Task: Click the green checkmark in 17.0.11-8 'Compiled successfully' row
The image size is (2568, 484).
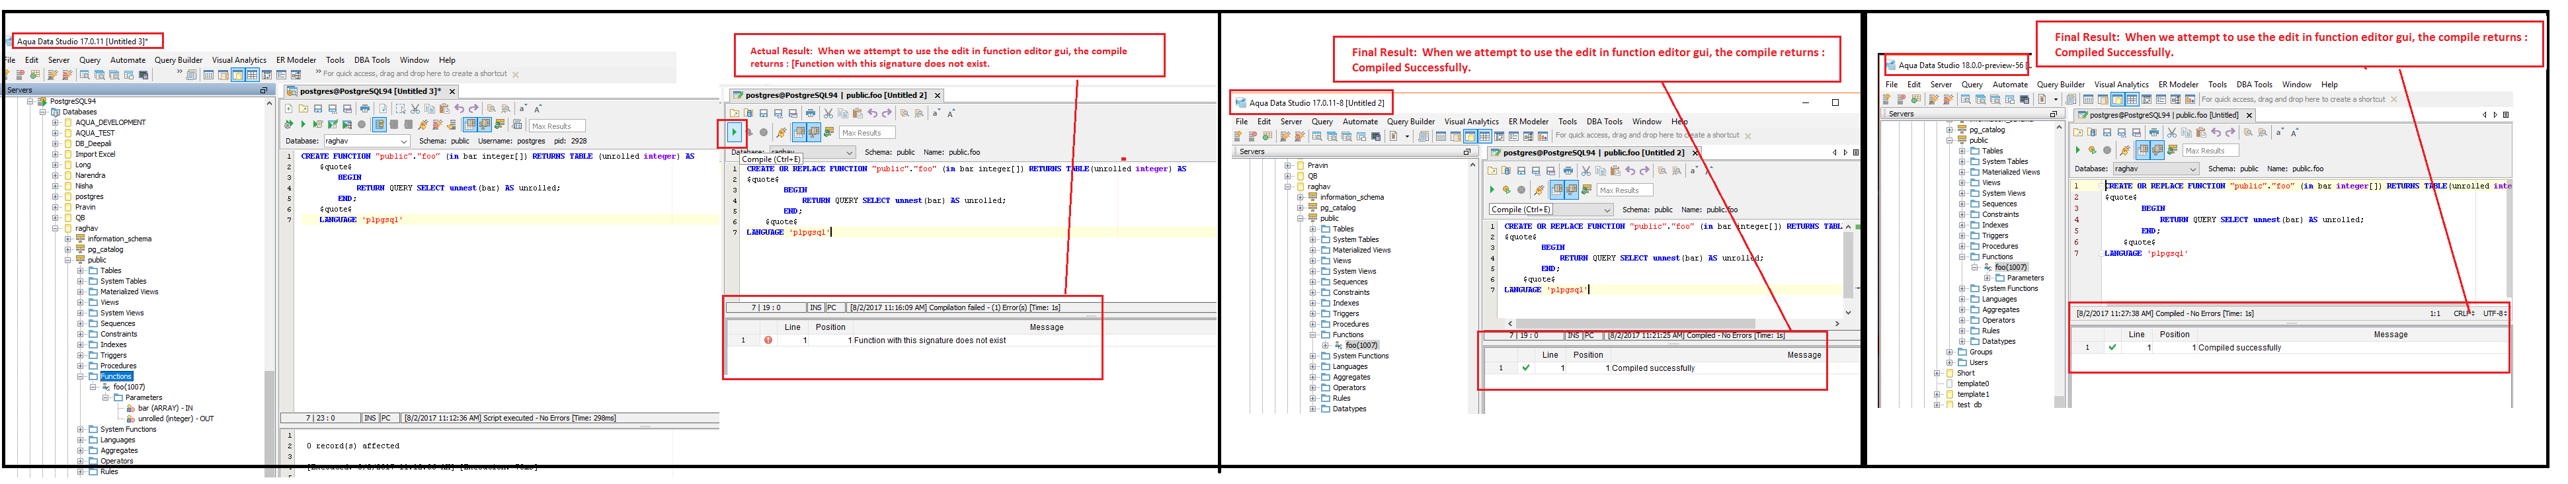Action: pyautogui.click(x=1525, y=368)
